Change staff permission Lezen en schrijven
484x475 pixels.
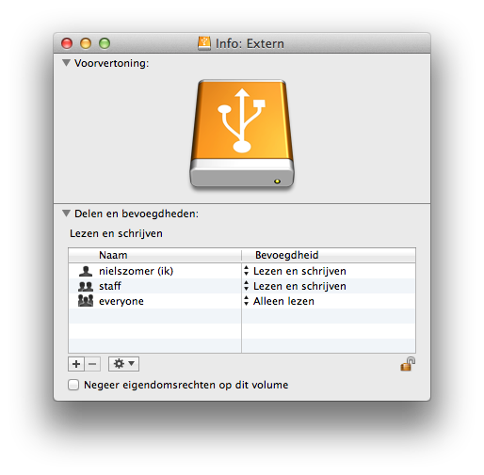pyautogui.click(x=295, y=286)
